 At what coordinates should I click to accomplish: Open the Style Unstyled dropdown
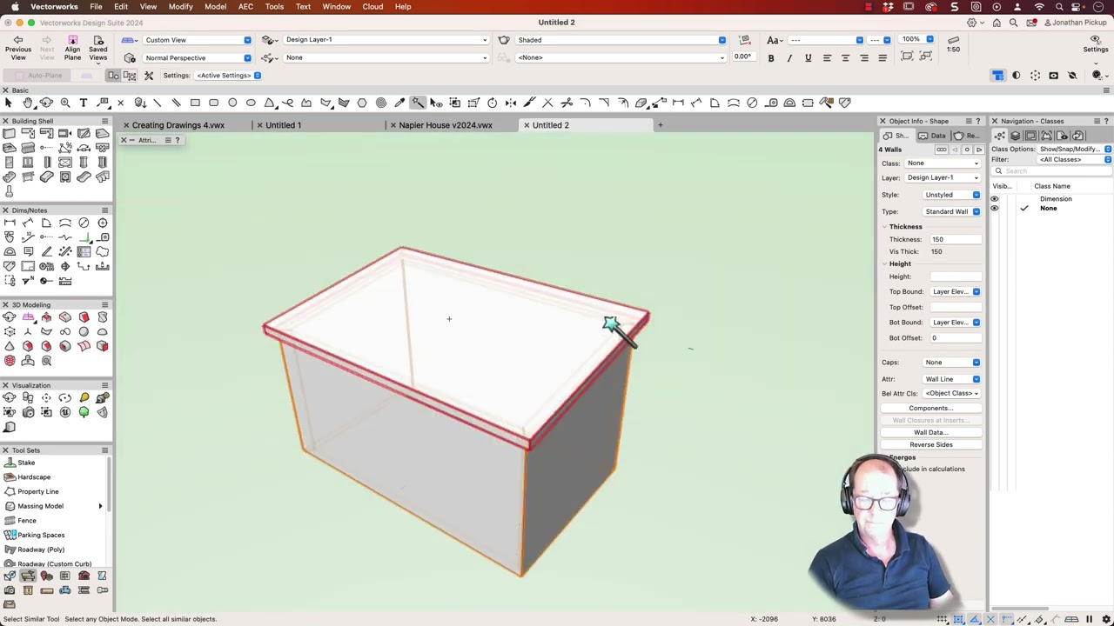[952, 195]
